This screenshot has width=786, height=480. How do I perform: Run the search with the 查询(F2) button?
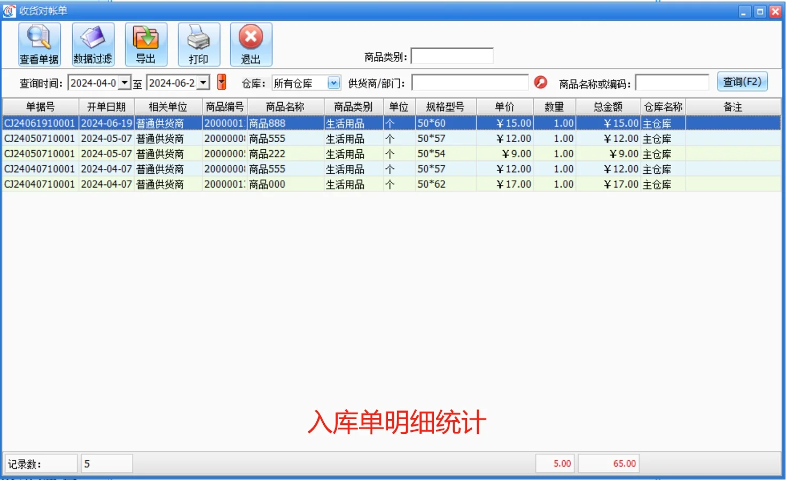click(x=742, y=81)
